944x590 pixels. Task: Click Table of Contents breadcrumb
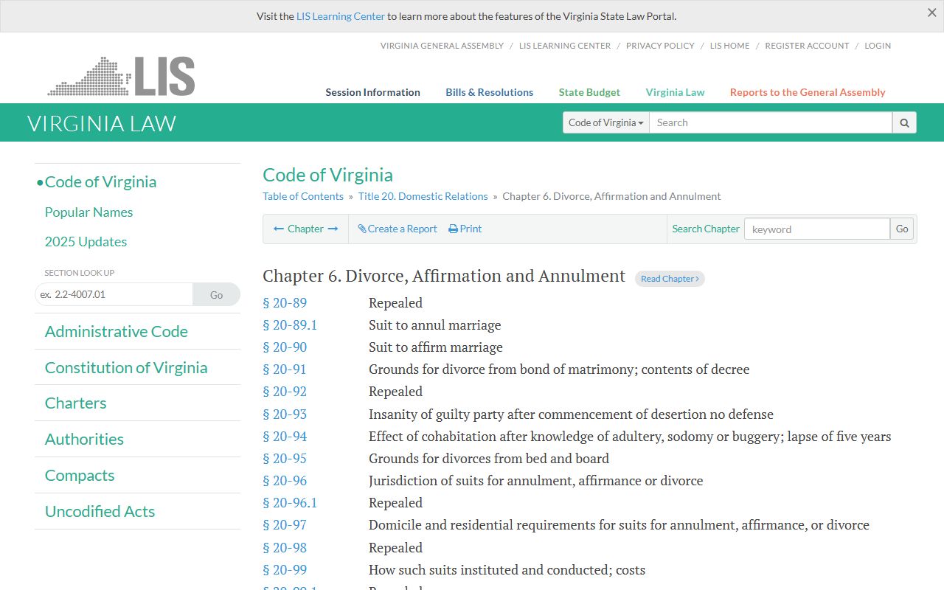pos(303,196)
